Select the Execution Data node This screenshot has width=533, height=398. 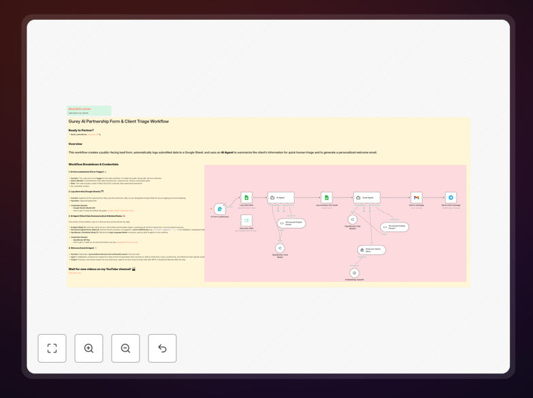coord(246,220)
